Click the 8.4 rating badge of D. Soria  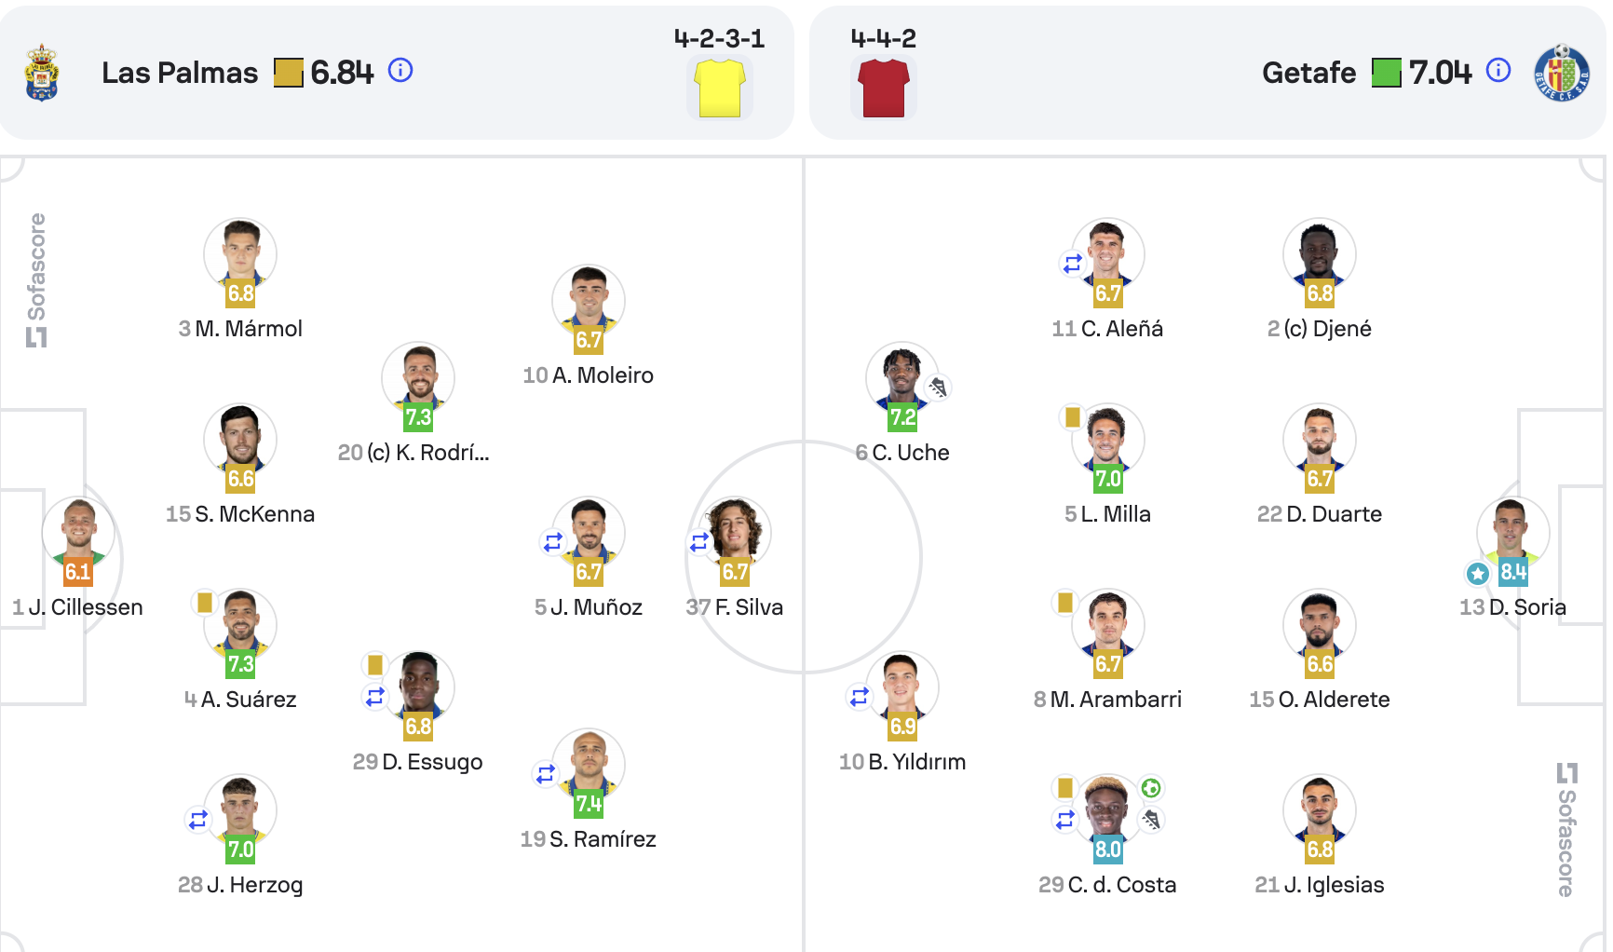(1513, 572)
